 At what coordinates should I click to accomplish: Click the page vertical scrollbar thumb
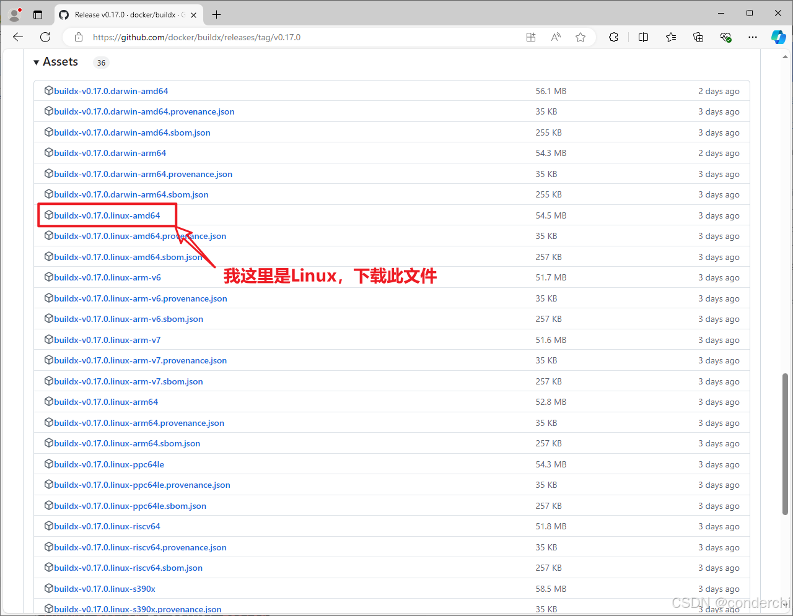tap(786, 443)
